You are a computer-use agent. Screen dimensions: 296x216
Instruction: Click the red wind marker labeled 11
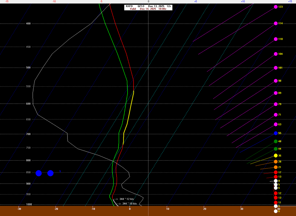coord(276,202)
